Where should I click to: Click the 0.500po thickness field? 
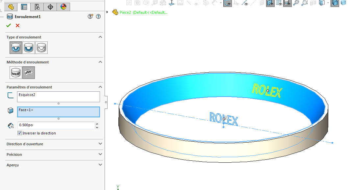(x=56, y=125)
